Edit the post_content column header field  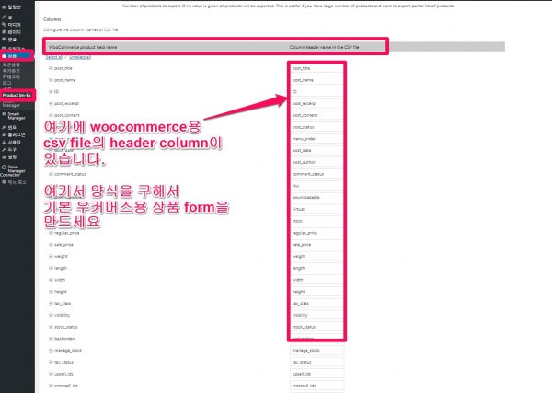point(317,115)
